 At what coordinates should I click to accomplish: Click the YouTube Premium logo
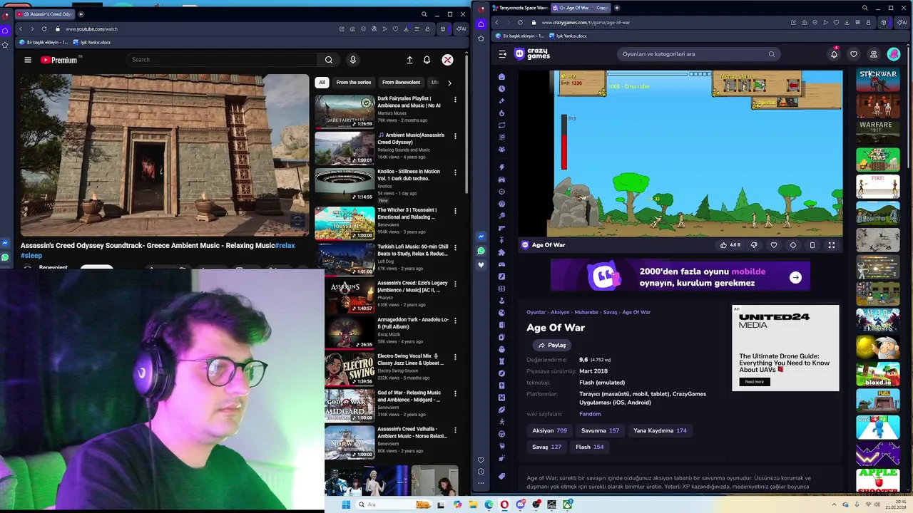[58, 60]
